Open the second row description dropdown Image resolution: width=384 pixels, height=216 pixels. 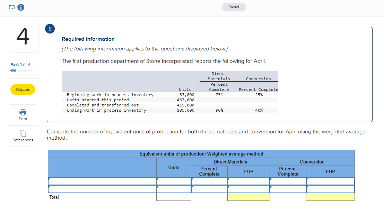coord(102,189)
